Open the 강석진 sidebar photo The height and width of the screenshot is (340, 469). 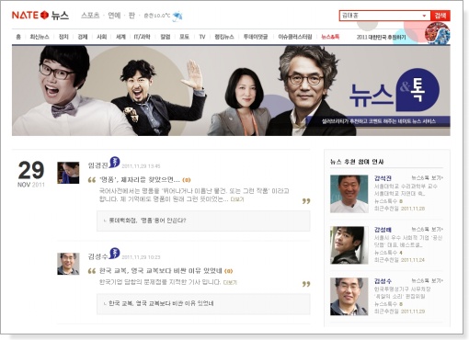349,194
